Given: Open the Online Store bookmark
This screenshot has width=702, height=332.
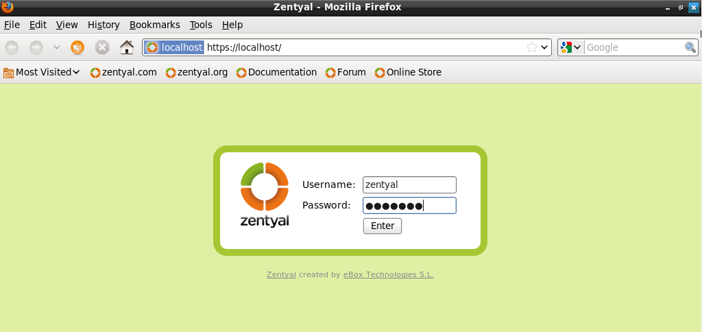Looking at the screenshot, I should [409, 72].
